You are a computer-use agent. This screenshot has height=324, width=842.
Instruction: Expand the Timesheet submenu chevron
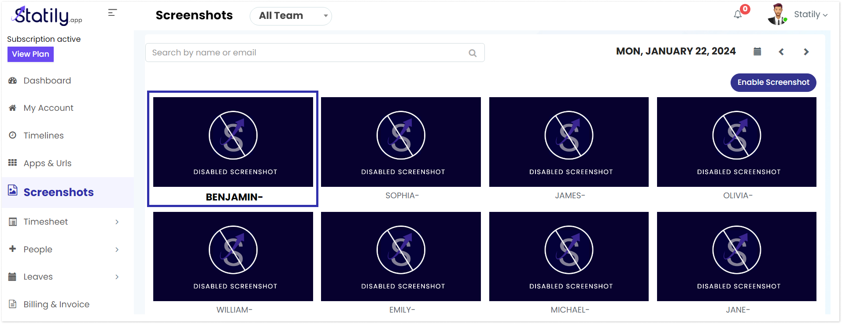(x=117, y=222)
